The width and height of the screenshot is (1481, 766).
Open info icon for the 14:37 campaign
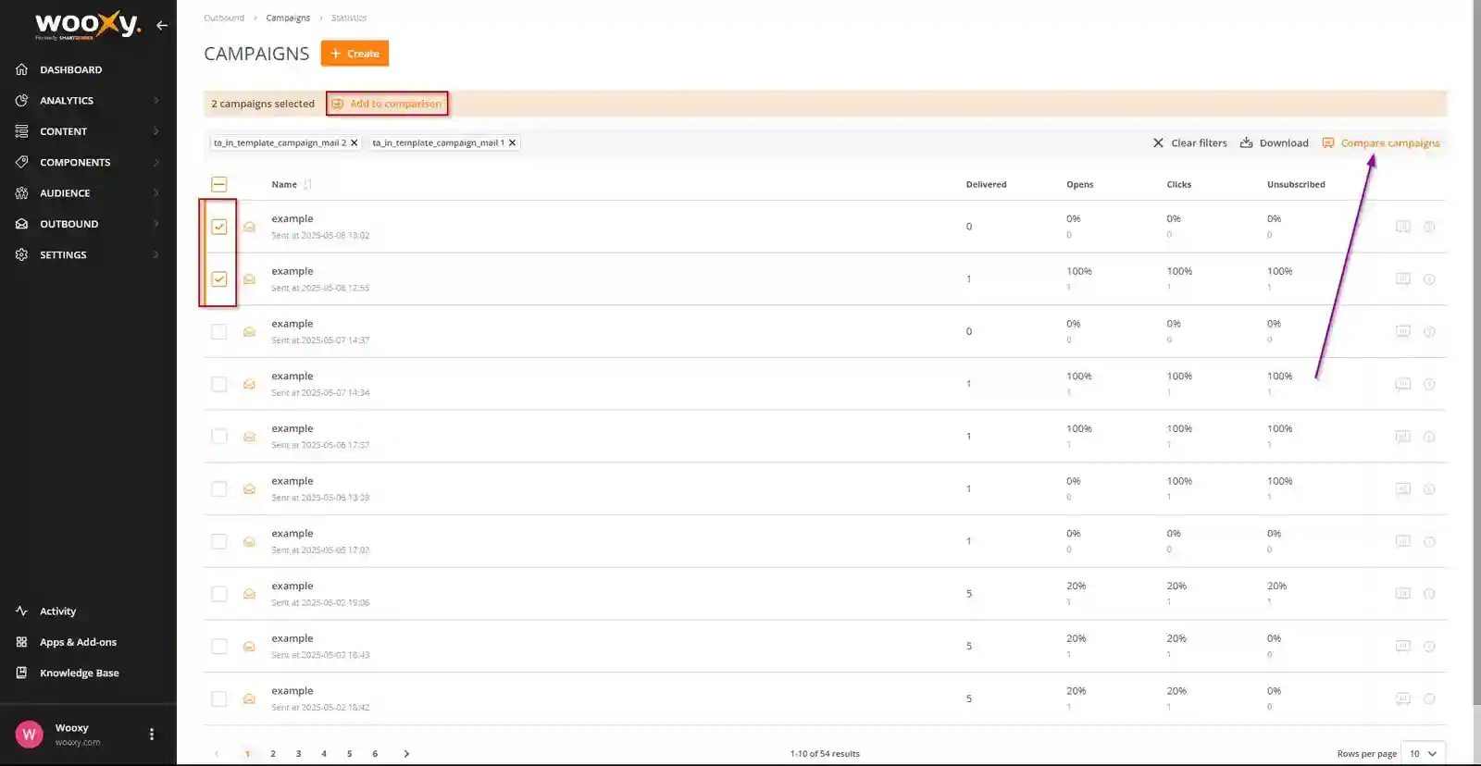(x=1429, y=331)
